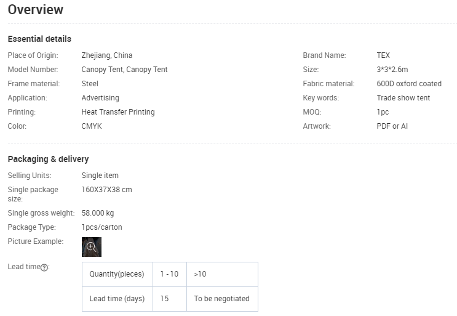Image resolution: width=457 pixels, height=316 pixels.
Task: Click the "To be negotiated" table cell
Action: pyautogui.click(x=221, y=299)
